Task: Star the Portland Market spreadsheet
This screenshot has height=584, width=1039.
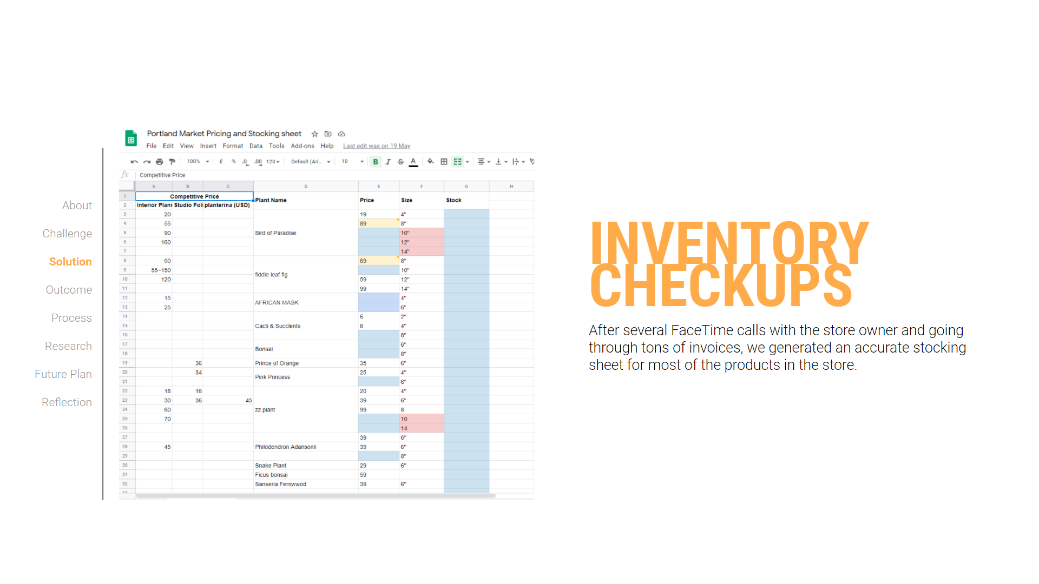Action: coord(314,134)
